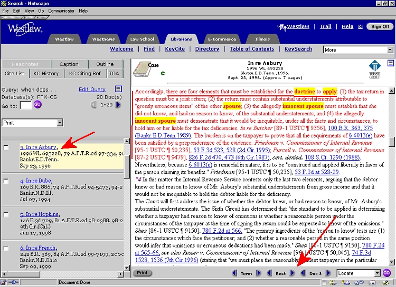Click cite list scroll down arrow

click(127, 268)
